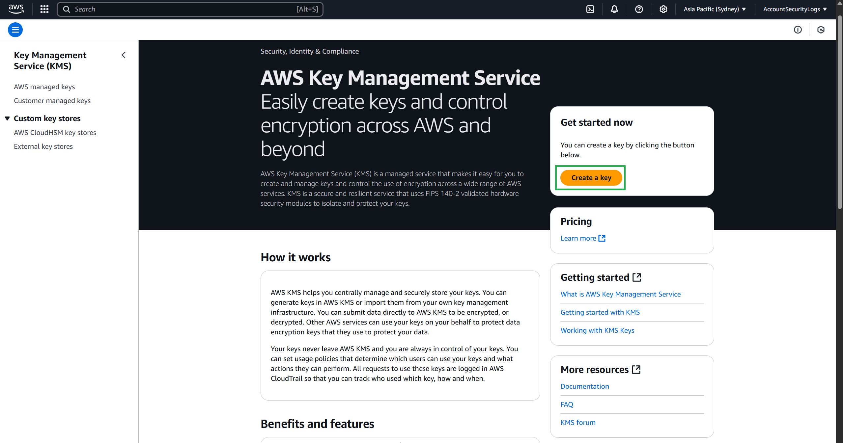Launch CloudShell from the top bar

590,9
